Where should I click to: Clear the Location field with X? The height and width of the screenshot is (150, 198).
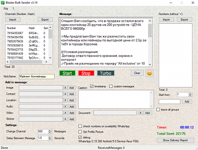(65, 100)
